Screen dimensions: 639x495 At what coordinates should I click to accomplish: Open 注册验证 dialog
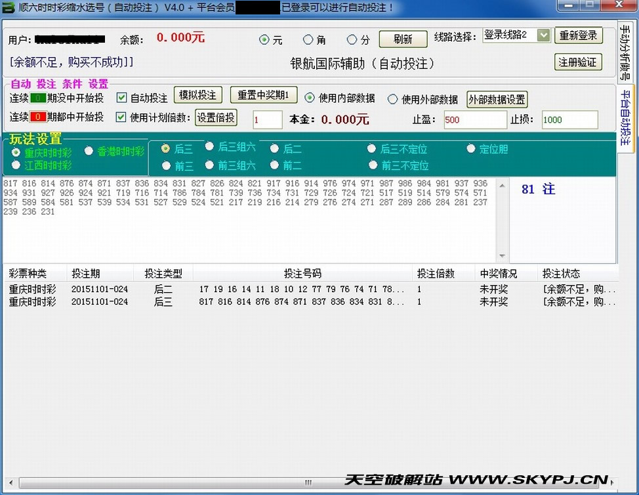coord(578,62)
